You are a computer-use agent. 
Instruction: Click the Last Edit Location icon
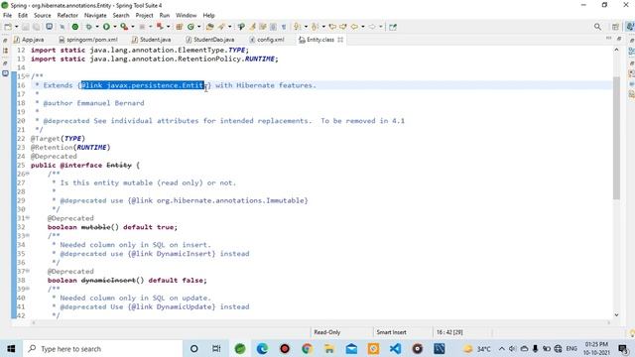click(332, 27)
